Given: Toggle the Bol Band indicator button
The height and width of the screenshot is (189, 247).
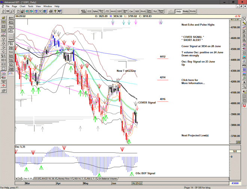Looking at the screenshot, I should click(x=11, y=31).
